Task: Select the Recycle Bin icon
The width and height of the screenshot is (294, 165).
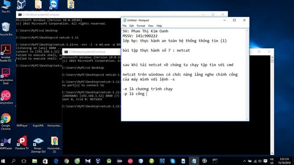Action: coord(6,29)
